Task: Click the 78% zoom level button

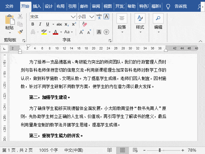Action: (x=192, y=150)
